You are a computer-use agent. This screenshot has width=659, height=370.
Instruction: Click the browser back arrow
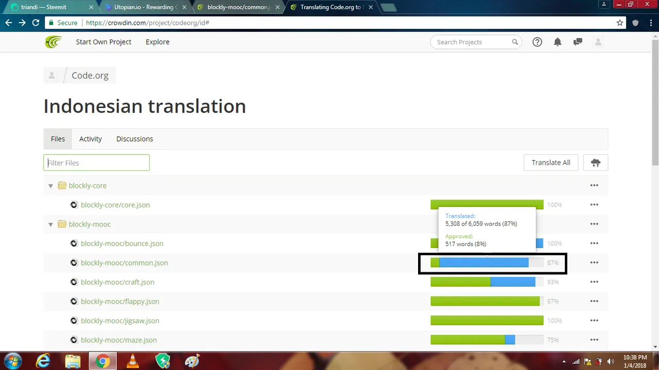(9, 23)
